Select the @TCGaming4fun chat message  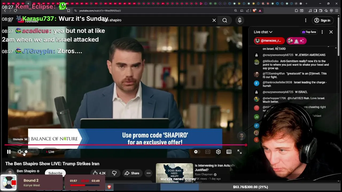click(x=291, y=75)
